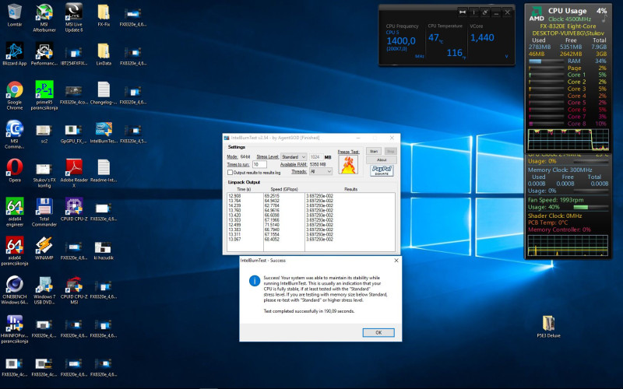Select the ki hazudik desktop icon
Image resolution: width=623 pixels, height=389 pixels.
pos(103,247)
